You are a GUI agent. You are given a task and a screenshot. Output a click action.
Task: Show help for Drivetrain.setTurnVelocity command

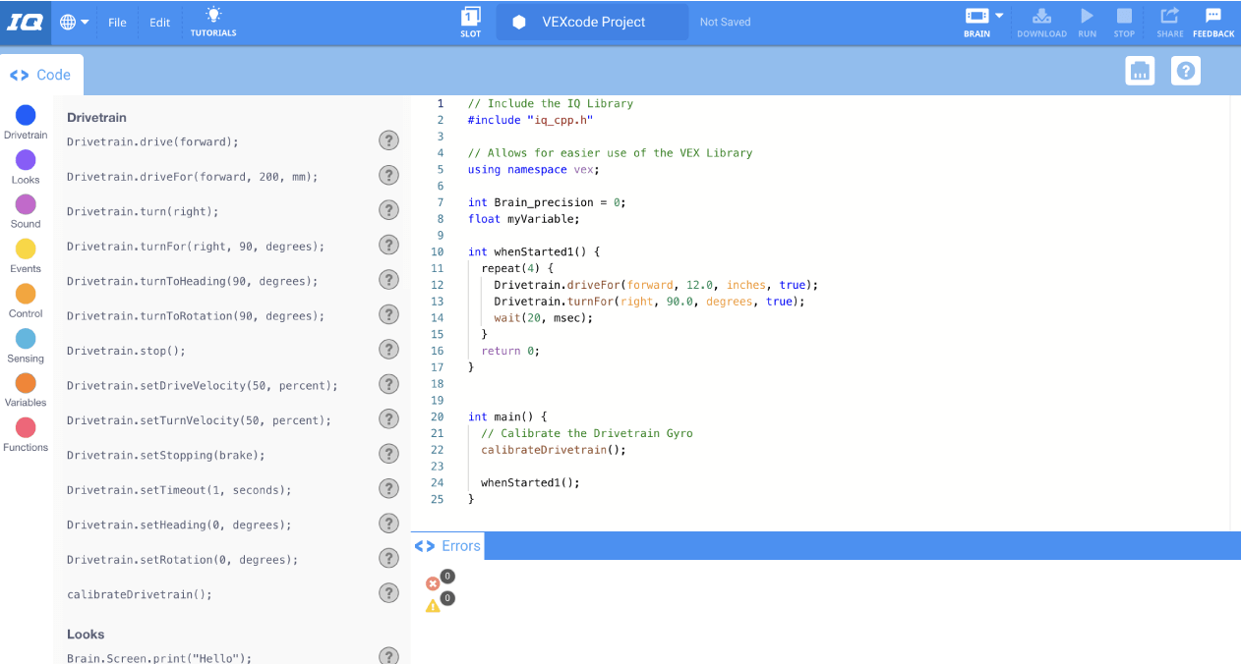coord(389,419)
